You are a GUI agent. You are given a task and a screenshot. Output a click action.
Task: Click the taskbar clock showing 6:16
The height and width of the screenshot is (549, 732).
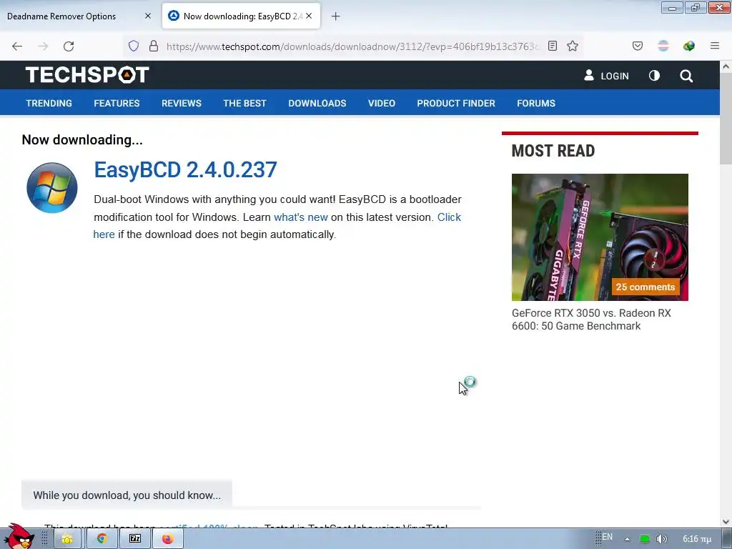pyautogui.click(x=697, y=539)
